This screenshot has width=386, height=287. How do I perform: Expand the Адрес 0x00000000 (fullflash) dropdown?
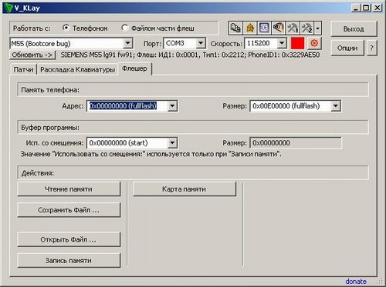pos(172,106)
